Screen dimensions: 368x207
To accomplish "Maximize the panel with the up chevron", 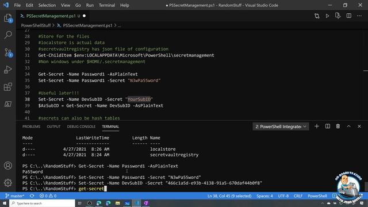I will 348,126.
